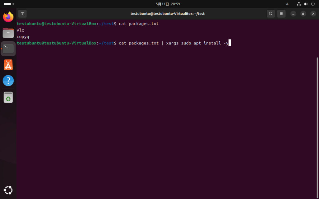319x199 pixels.
Task: Open the Files manager from the dock
Action: (x=8, y=33)
